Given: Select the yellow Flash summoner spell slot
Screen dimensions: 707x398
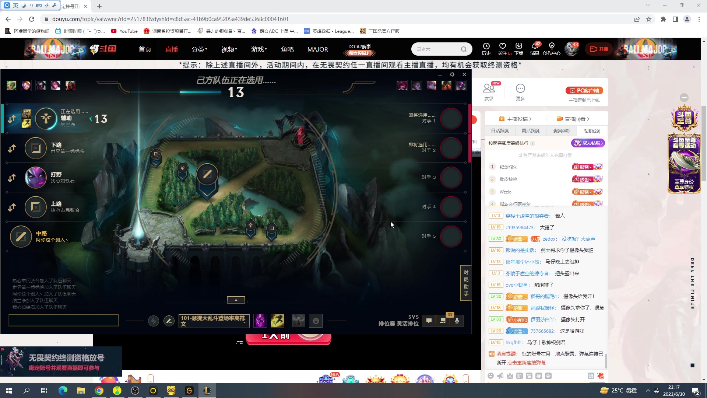Looking at the screenshot, I should [x=277, y=321].
